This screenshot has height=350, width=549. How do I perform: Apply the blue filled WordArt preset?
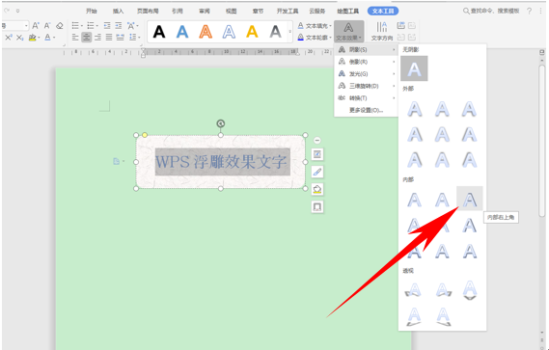(x=182, y=32)
